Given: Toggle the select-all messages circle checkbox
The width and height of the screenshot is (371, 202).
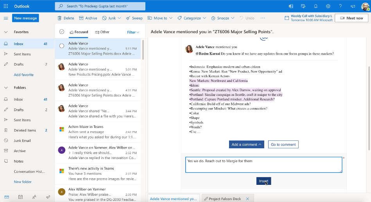Looking at the screenshot, I should tap(61, 32).
